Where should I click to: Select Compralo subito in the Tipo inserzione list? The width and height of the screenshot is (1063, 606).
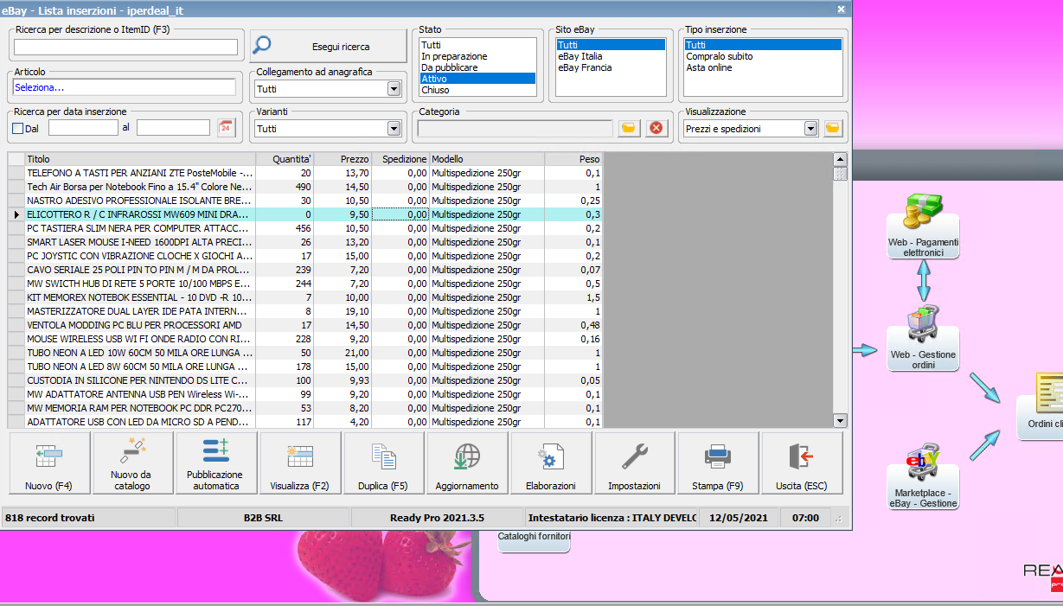763,56
